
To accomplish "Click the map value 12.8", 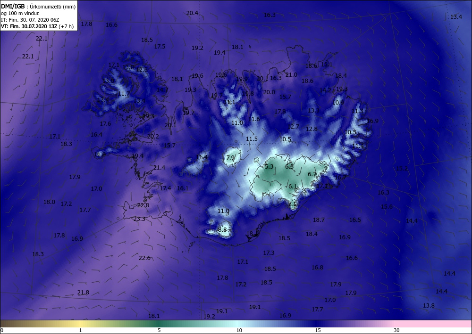I will [x=312, y=129].
